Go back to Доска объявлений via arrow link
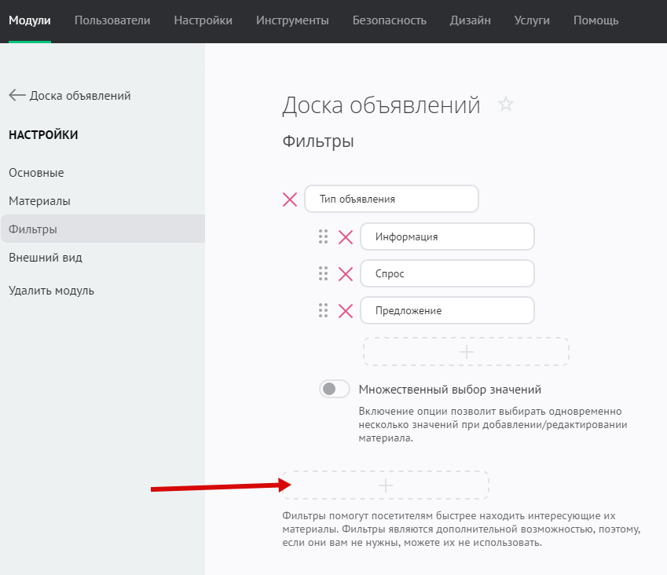Screen dimensions: 667x575 point(70,96)
